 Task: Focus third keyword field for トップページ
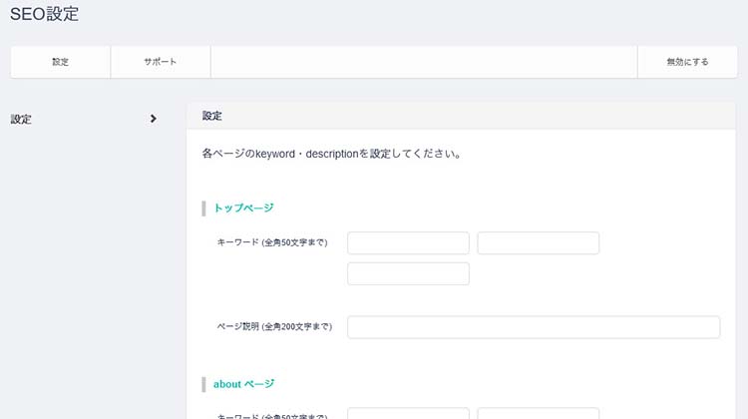[x=408, y=273]
